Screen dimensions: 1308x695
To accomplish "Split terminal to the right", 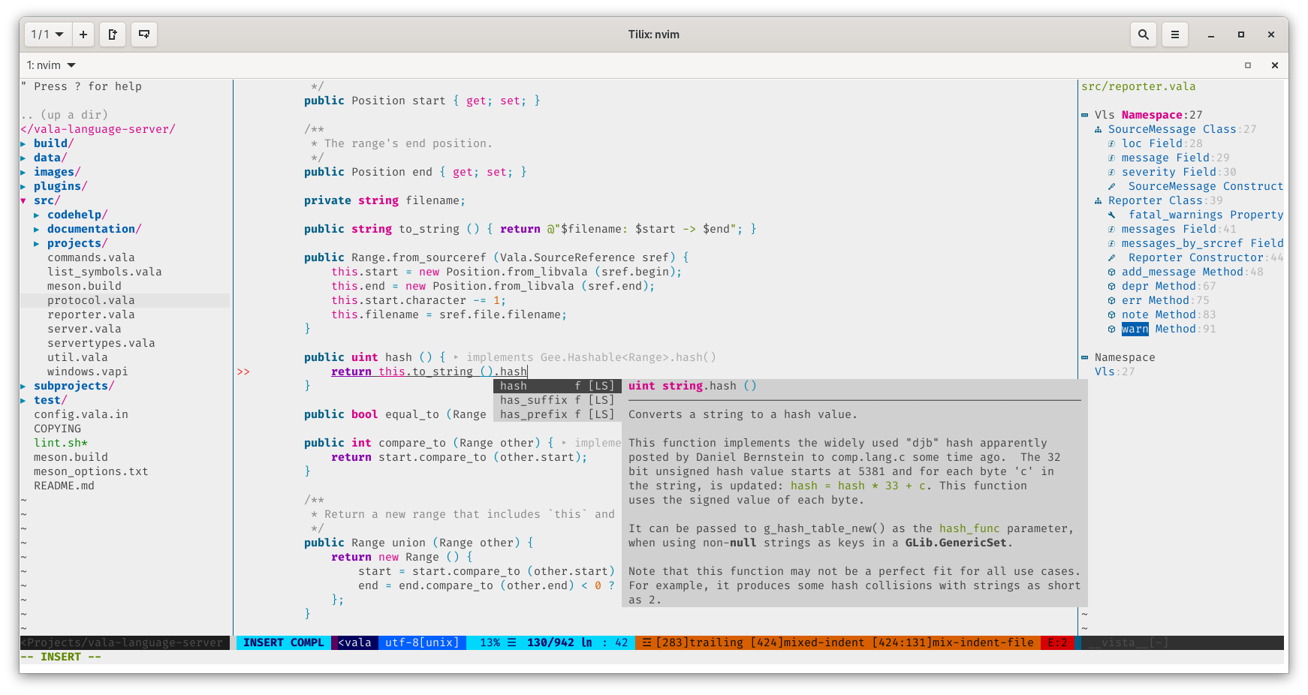I will click(113, 35).
